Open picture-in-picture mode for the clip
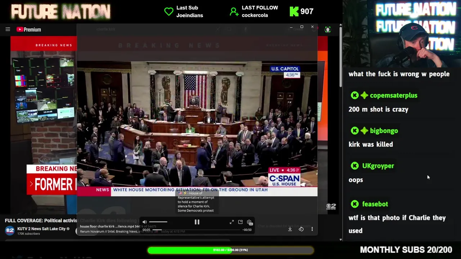 point(240,222)
